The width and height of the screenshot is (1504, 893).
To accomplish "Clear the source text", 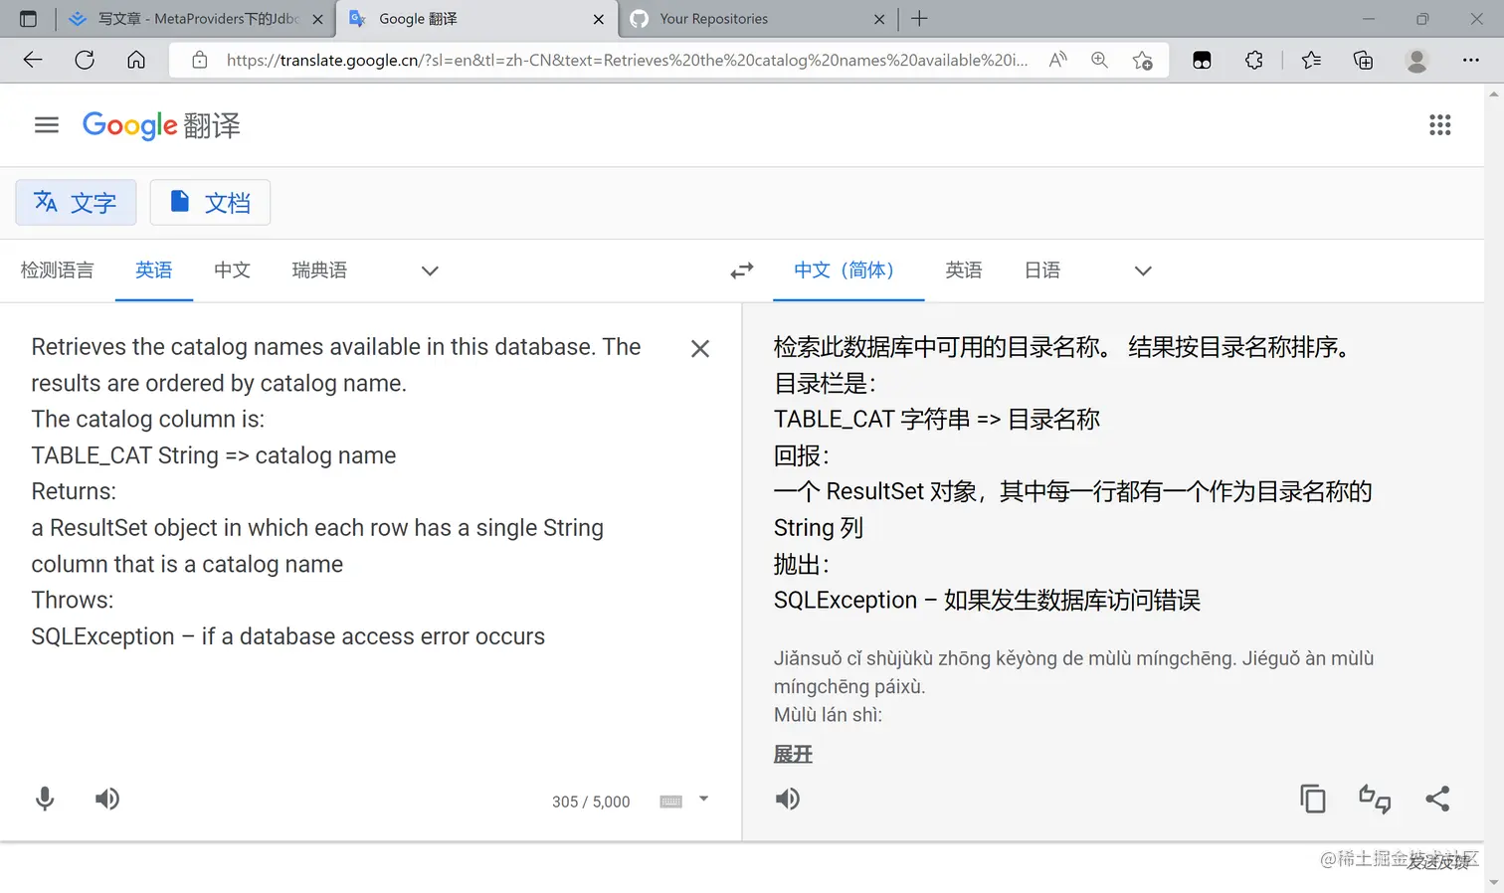I will (700, 348).
